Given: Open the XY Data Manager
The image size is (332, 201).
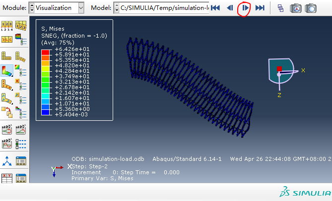Looking at the screenshot, I should pyautogui.click(x=21, y=178).
